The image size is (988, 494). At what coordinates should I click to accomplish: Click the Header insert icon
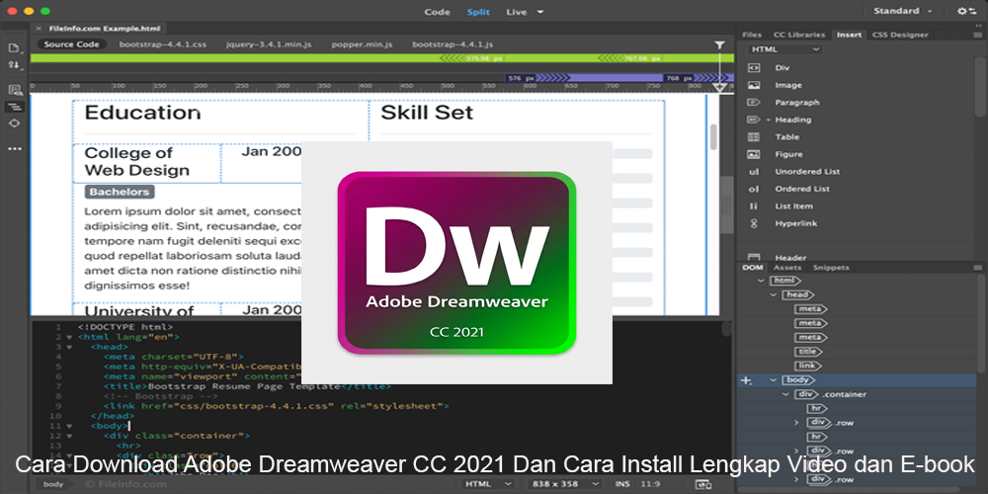click(754, 257)
